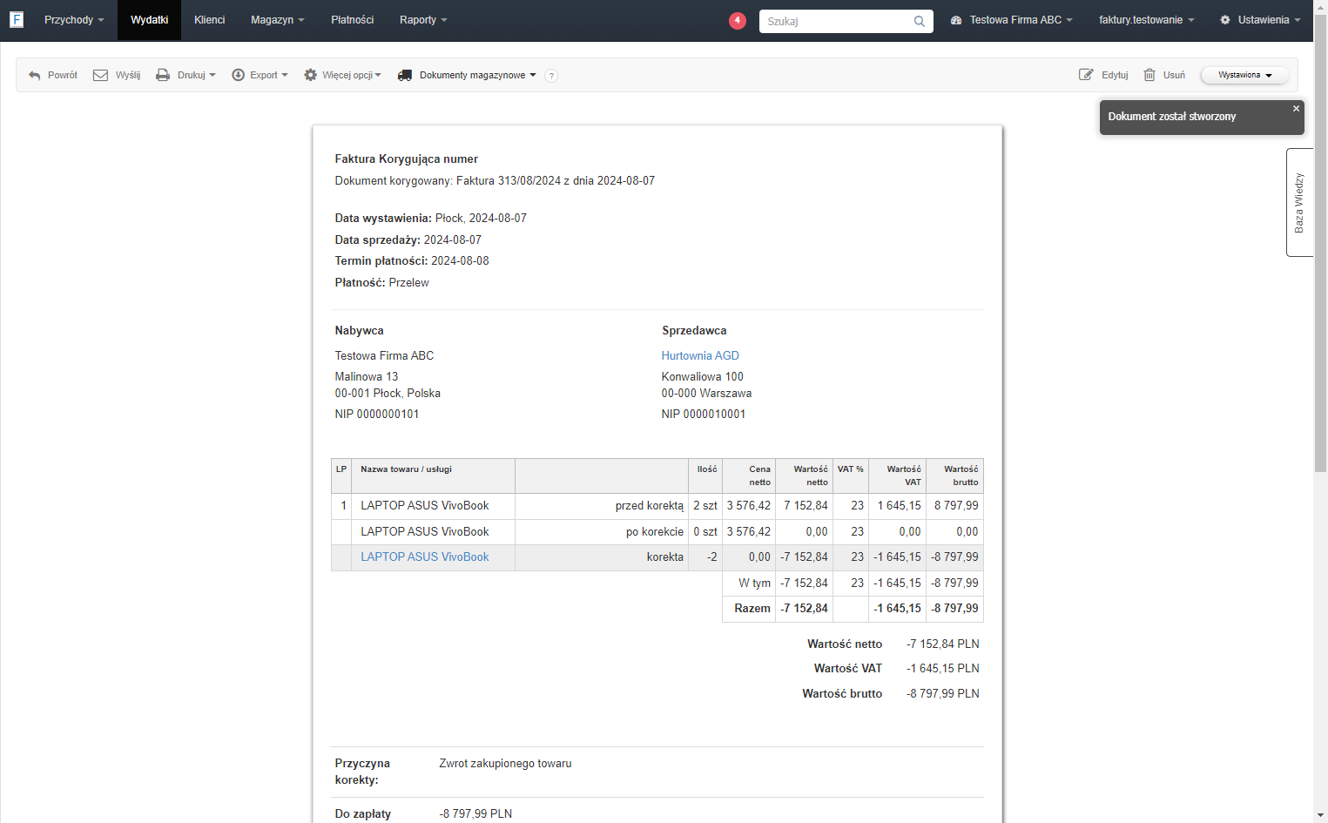Expand the Ustawienia settings dropdown
1328x823 pixels.
coord(1260,20)
